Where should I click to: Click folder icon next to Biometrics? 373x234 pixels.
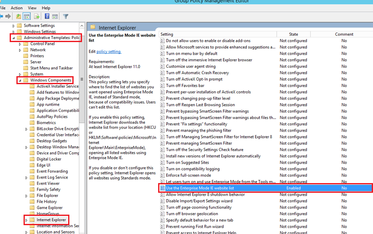click(x=32, y=122)
